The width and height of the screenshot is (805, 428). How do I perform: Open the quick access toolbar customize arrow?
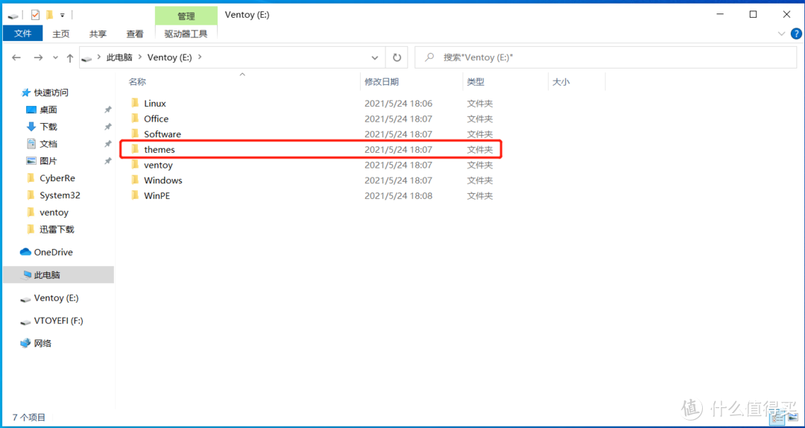[x=62, y=16]
